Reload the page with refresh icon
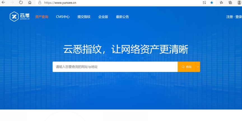This screenshot has height=121, width=242. (x=21, y=3)
